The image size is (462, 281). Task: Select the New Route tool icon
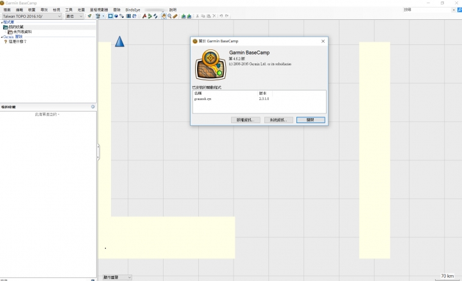point(150,16)
